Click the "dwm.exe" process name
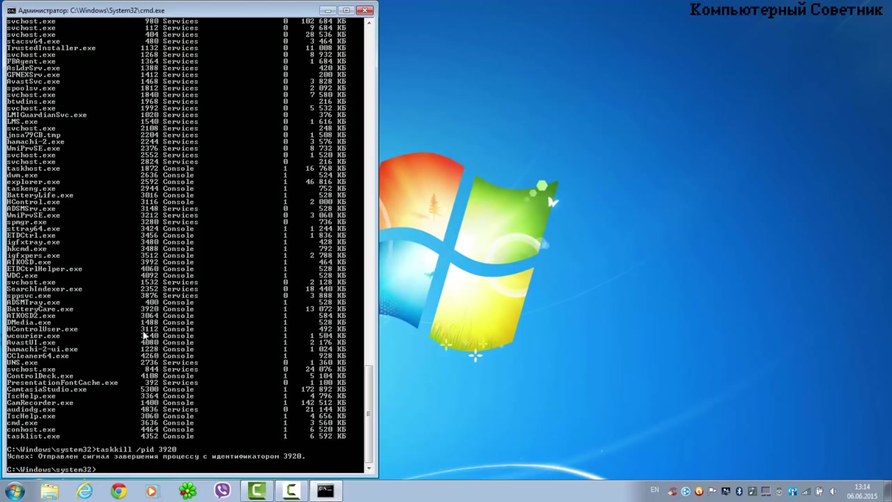The height and width of the screenshot is (502, 892). click(22, 176)
